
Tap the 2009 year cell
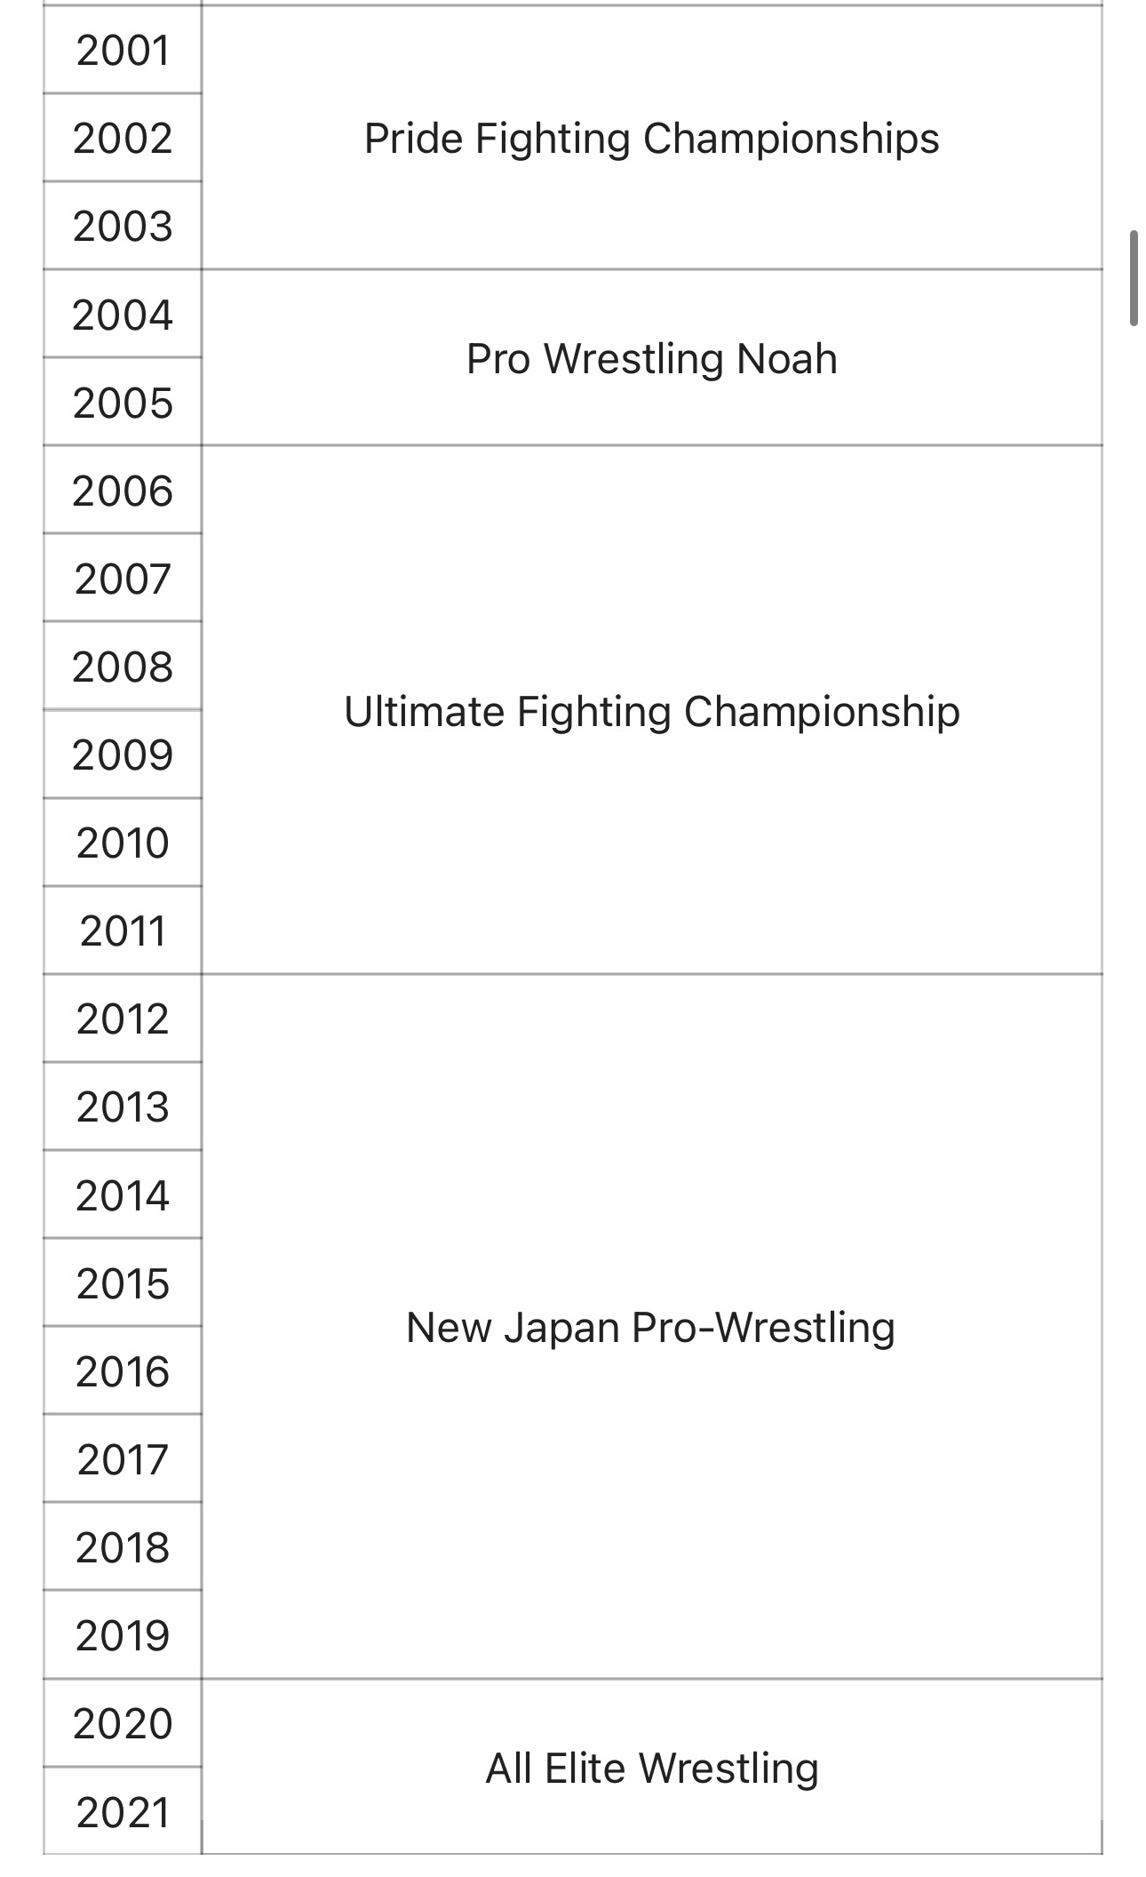pyautogui.click(x=123, y=755)
